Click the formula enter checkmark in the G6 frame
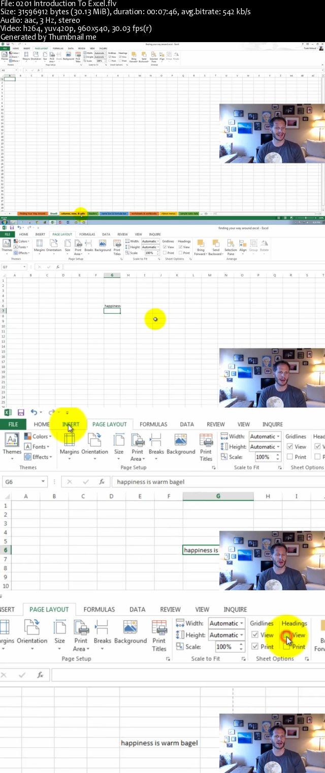The width and height of the screenshot is (325, 773). tap(86, 482)
